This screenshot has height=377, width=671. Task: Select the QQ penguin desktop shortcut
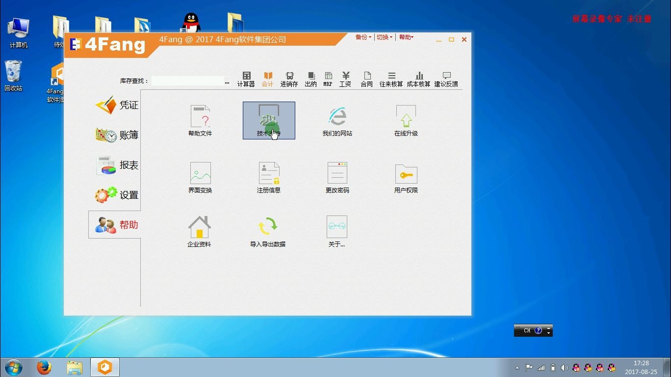[x=191, y=24]
